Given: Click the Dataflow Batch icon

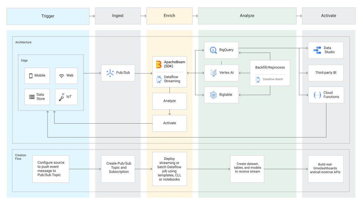Looking at the screenshot, I should pyautogui.click(x=258, y=79).
